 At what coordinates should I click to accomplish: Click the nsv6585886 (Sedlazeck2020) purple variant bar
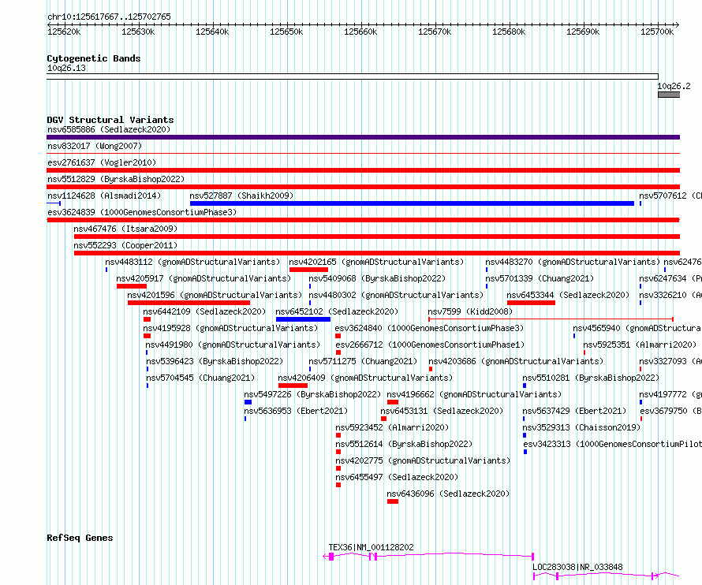[363, 137]
